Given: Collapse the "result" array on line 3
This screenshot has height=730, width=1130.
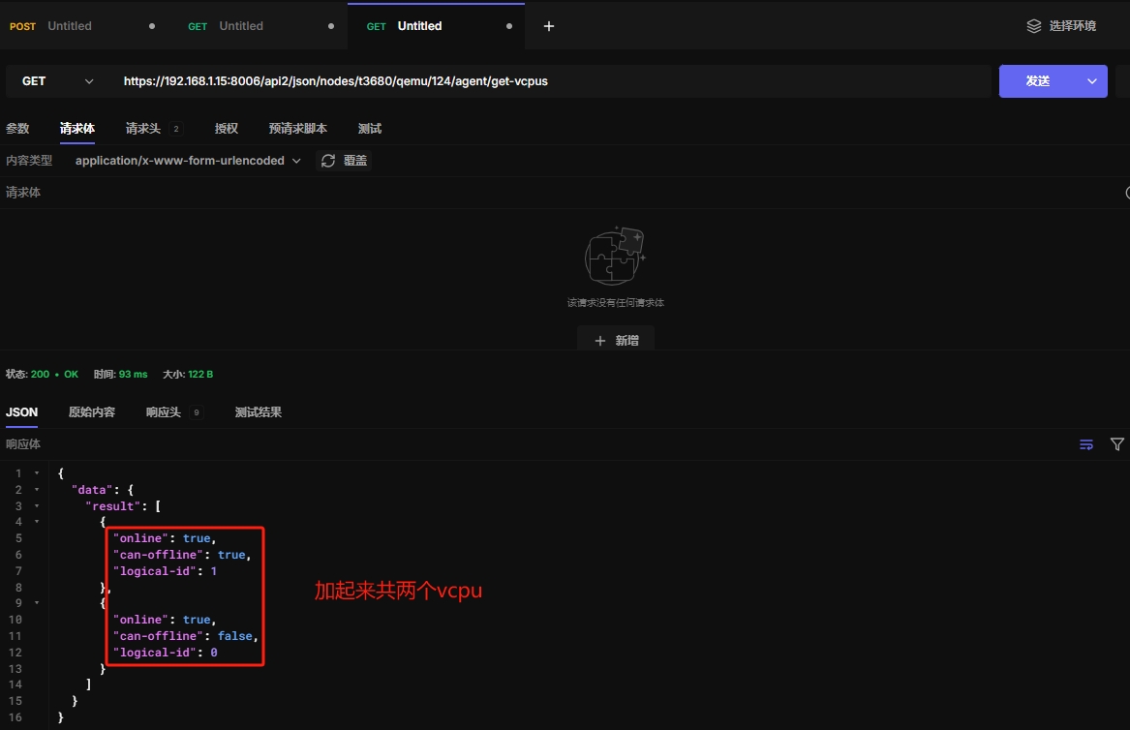Looking at the screenshot, I should pos(37,506).
